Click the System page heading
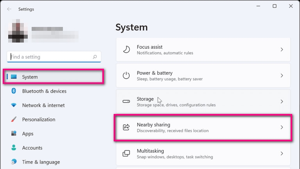300x169 pixels. tap(132, 28)
